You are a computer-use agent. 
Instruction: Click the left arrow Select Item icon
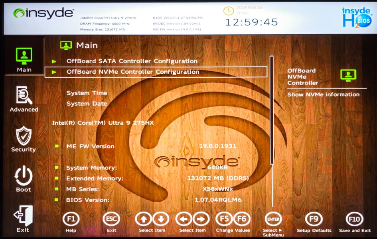(184, 219)
